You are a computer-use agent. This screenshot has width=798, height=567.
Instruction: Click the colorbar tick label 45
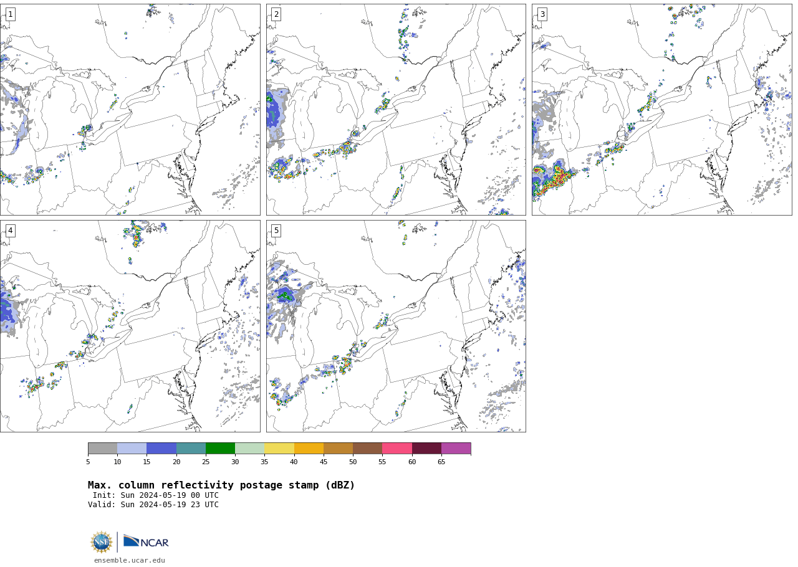coord(324,462)
